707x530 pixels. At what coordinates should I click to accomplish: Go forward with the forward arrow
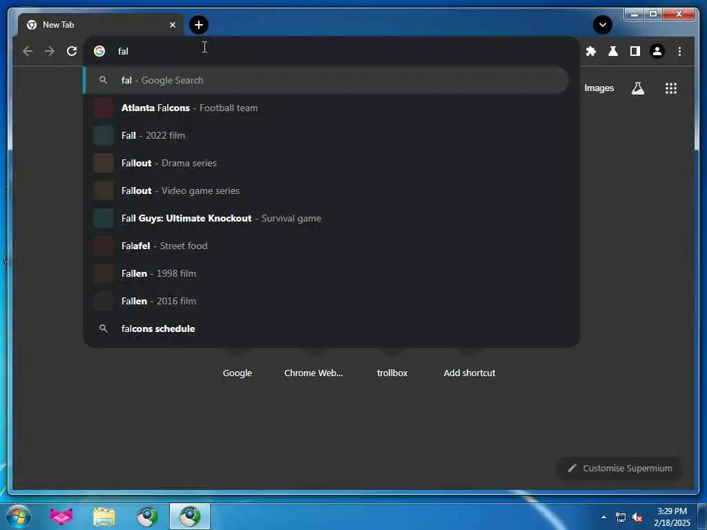point(50,51)
